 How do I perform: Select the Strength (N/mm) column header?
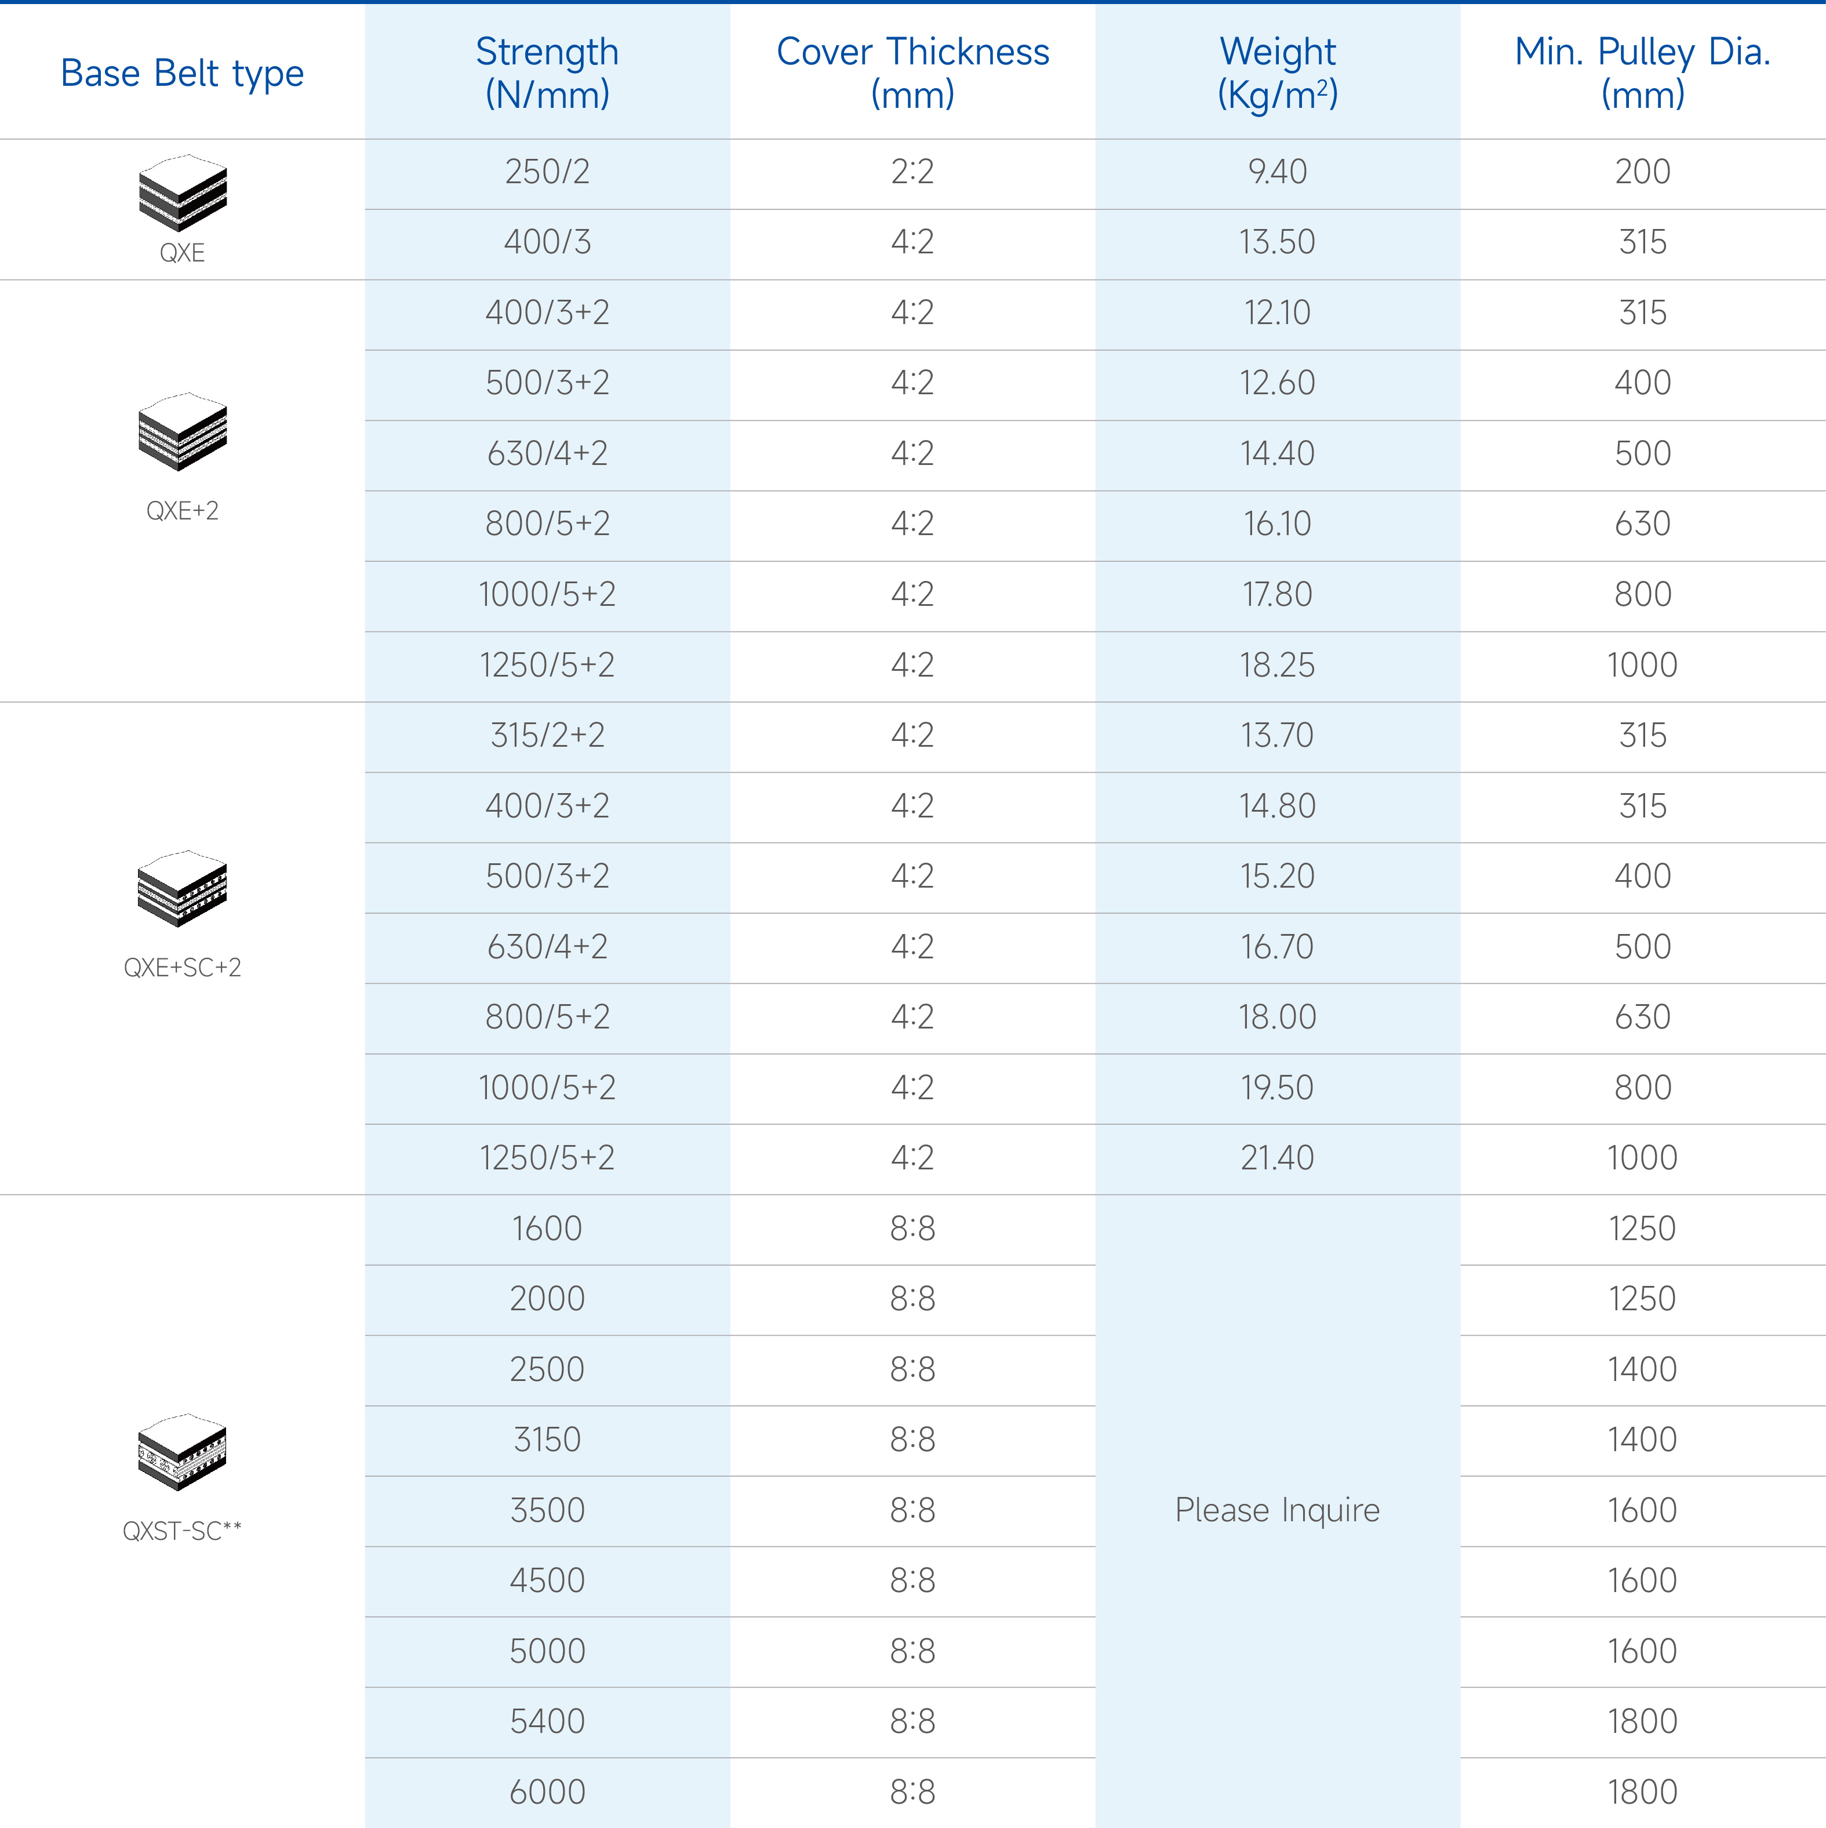[x=547, y=73]
